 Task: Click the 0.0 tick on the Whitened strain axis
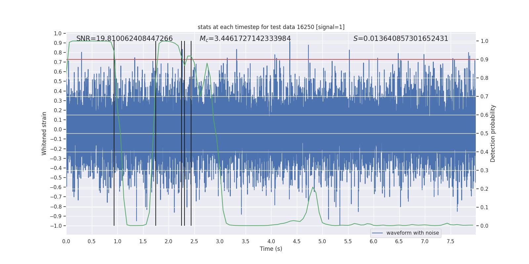[x=58, y=130]
